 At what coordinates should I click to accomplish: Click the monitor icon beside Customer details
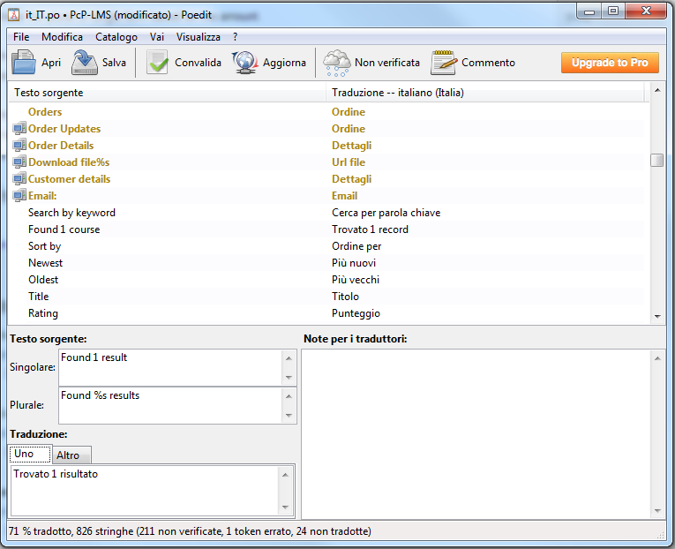click(x=19, y=178)
